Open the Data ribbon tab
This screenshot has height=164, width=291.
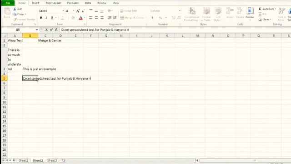point(88,3)
